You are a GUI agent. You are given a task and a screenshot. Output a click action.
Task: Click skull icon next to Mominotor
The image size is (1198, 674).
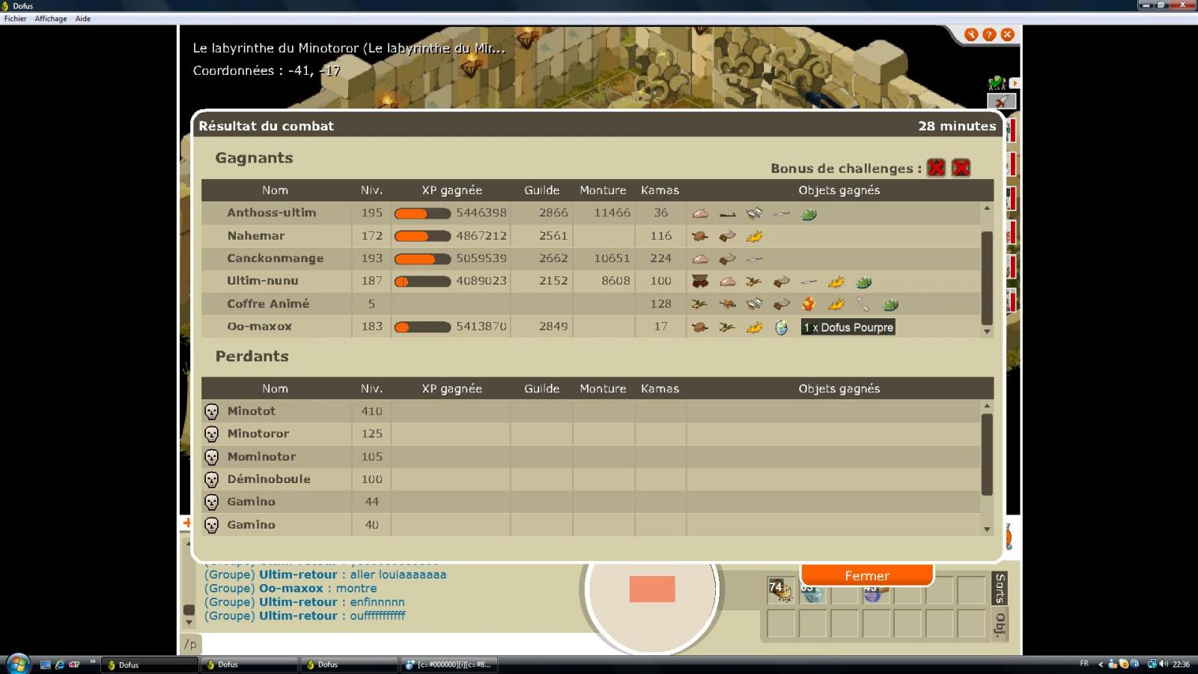coord(212,457)
